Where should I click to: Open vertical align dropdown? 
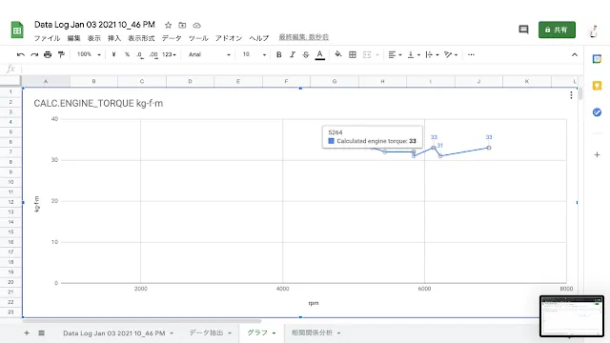click(414, 55)
